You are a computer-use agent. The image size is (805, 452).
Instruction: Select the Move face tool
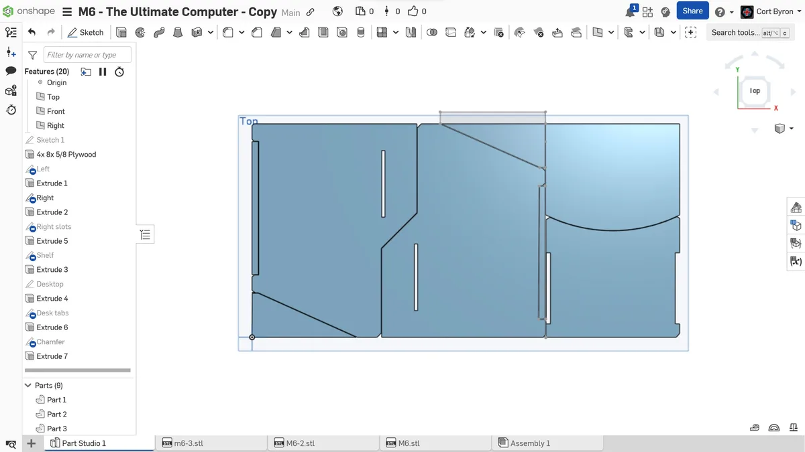pos(557,32)
